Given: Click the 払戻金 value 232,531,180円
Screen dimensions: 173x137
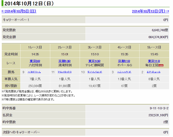Looking at the screenshot, I should click(x=158, y=115).
